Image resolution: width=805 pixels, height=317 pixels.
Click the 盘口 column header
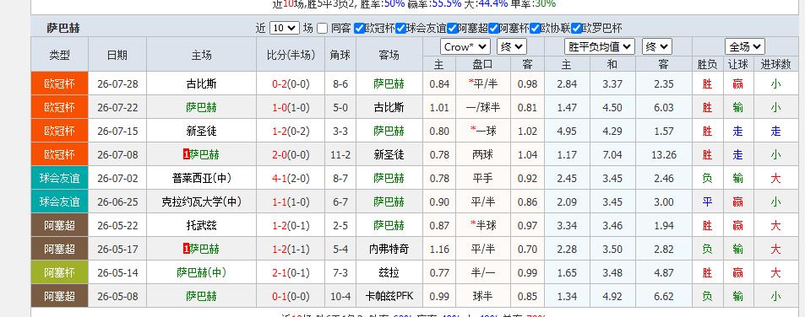tap(482, 65)
